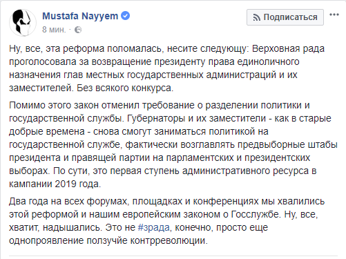346x259 pixels.
Task: Click the globe public audience icon
Action: (78, 30)
